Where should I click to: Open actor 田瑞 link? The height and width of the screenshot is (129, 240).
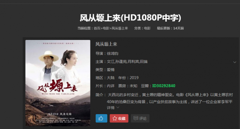point(143,62)
